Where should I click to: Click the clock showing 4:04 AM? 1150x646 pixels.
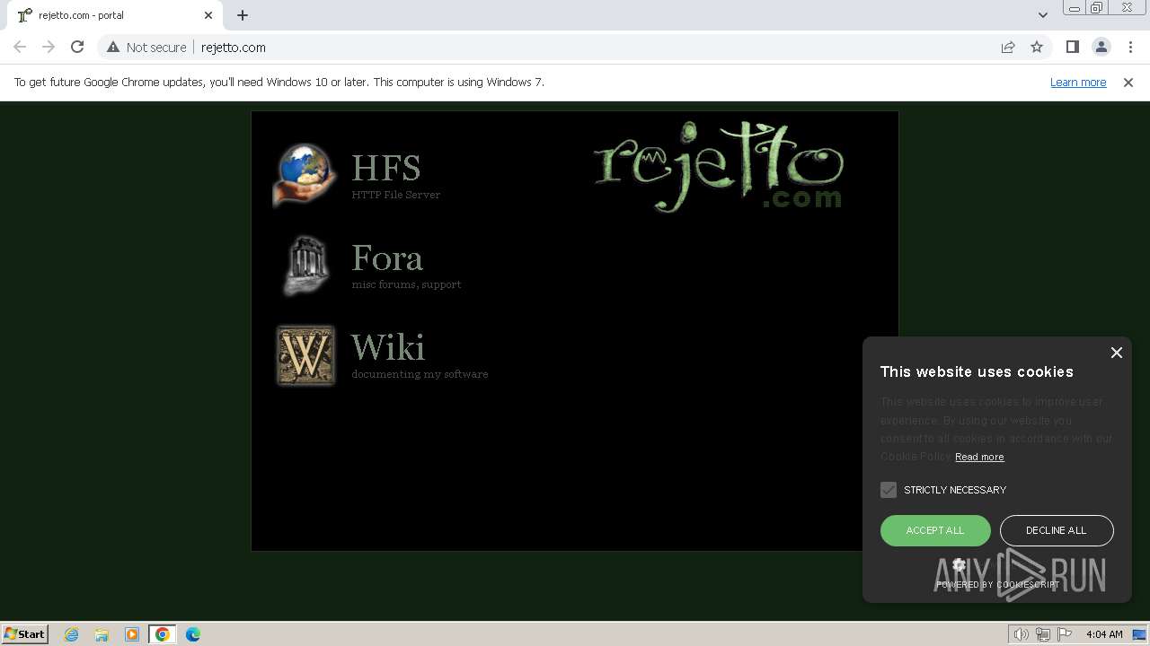(x=1104, y=634)
